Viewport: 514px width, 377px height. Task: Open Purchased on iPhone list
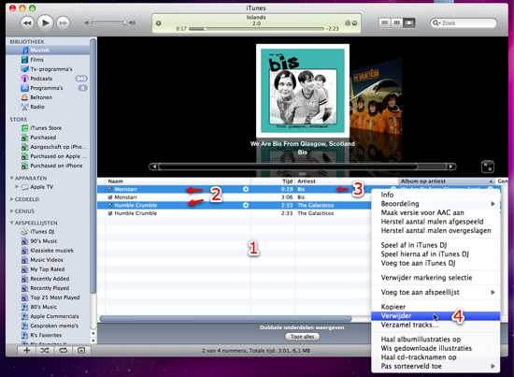click(56, 166)
